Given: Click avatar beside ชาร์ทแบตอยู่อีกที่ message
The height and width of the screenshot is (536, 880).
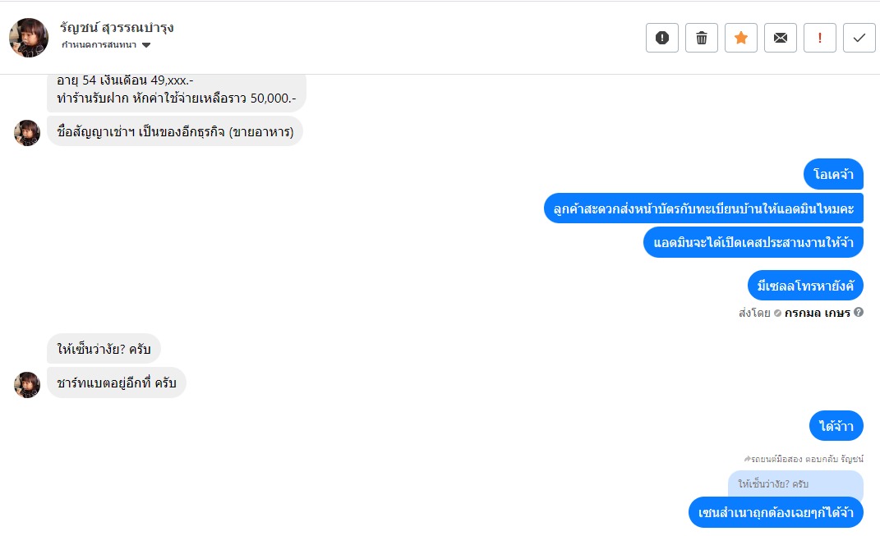Looking at the screenshot, I should click(x=27, y=384).
